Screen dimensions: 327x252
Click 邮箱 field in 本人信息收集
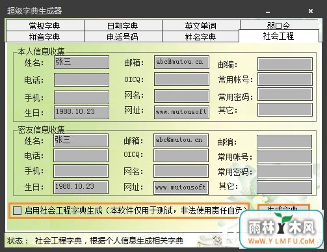click(181, 62)
